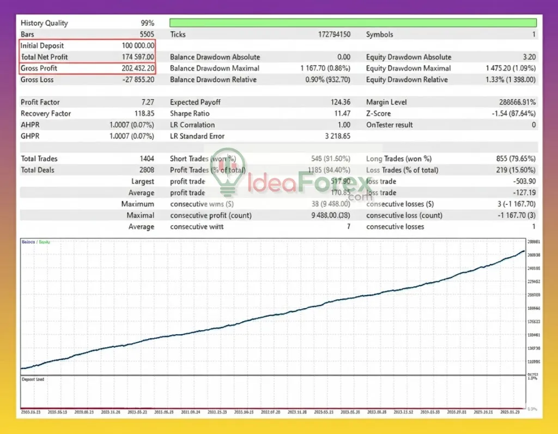
Task: Select the Profit Factor value 7.27
Action: (x=147, y=103)
